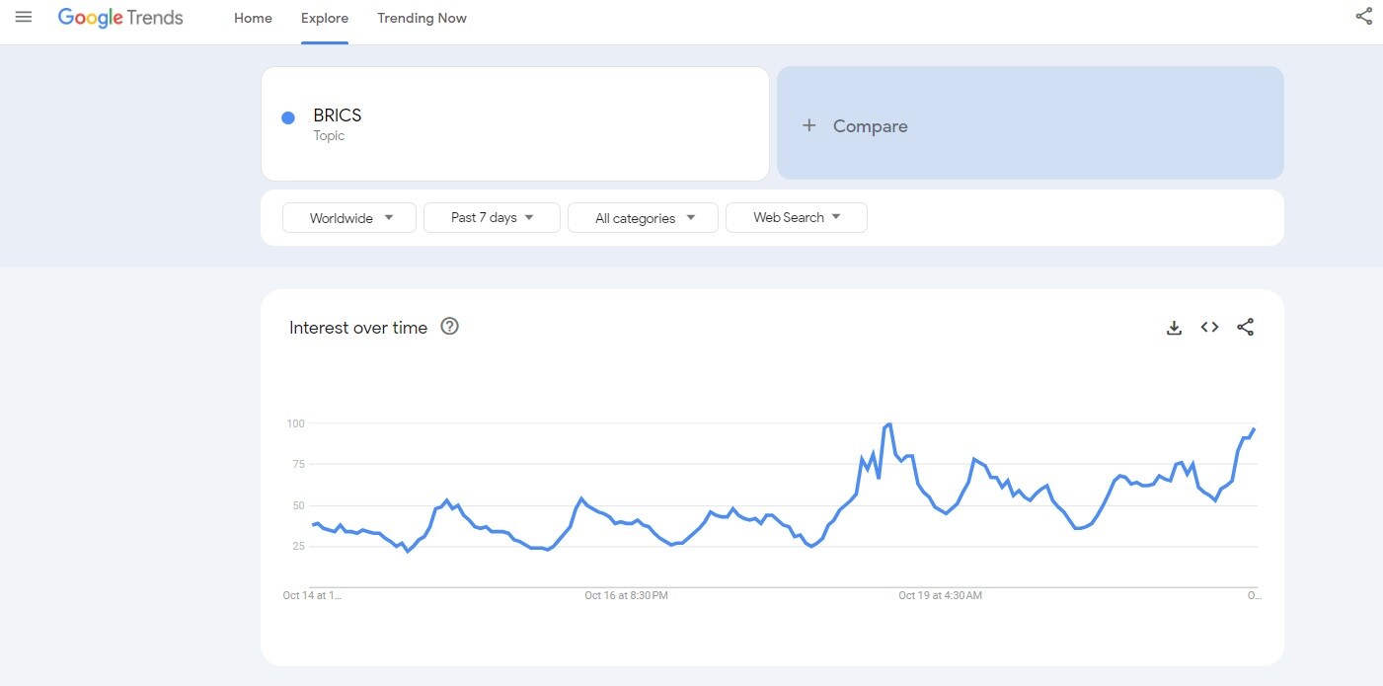Image resolution: width=1383 pixels, height=686 pixels.
Task: Click the top-right page share icon
Action: (x=1363, y=17)
